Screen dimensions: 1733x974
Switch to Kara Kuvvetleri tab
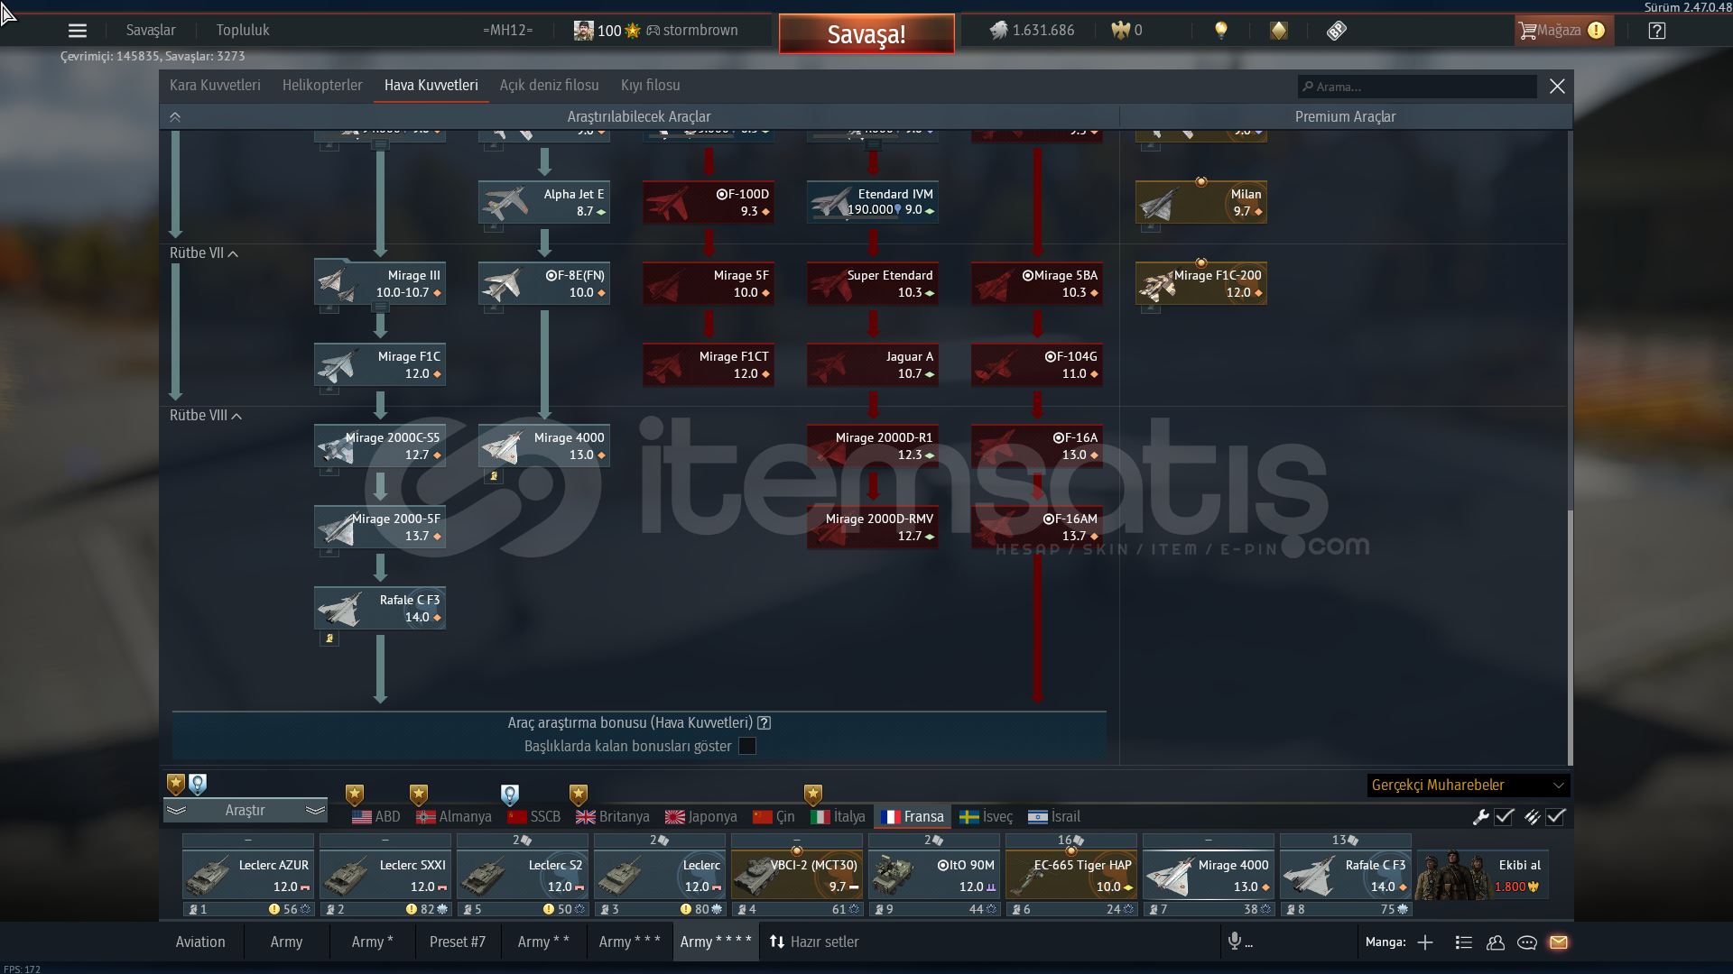[215, 86]
